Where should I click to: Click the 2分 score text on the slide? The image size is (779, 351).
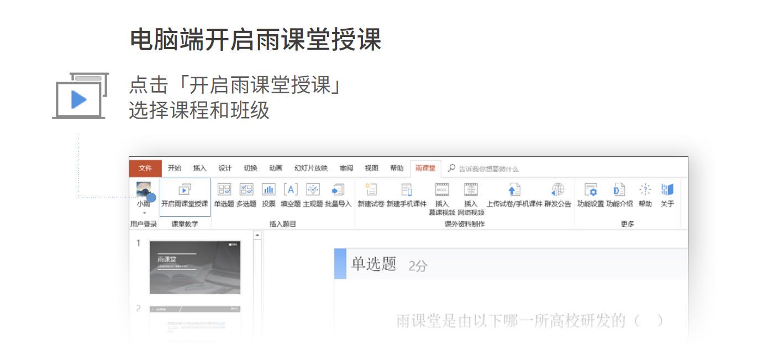[x=418, y=266]
